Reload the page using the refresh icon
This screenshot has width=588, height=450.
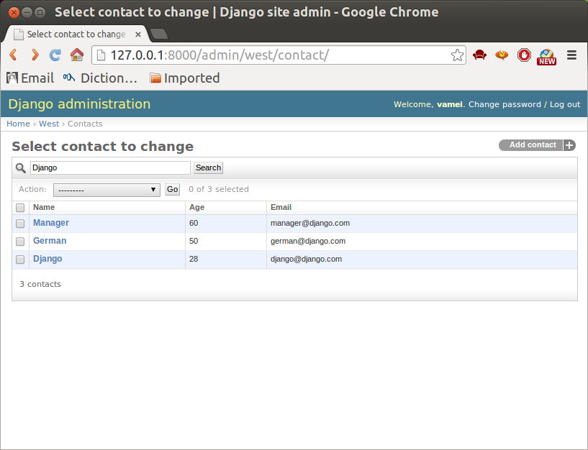click(x=55, y=55)
